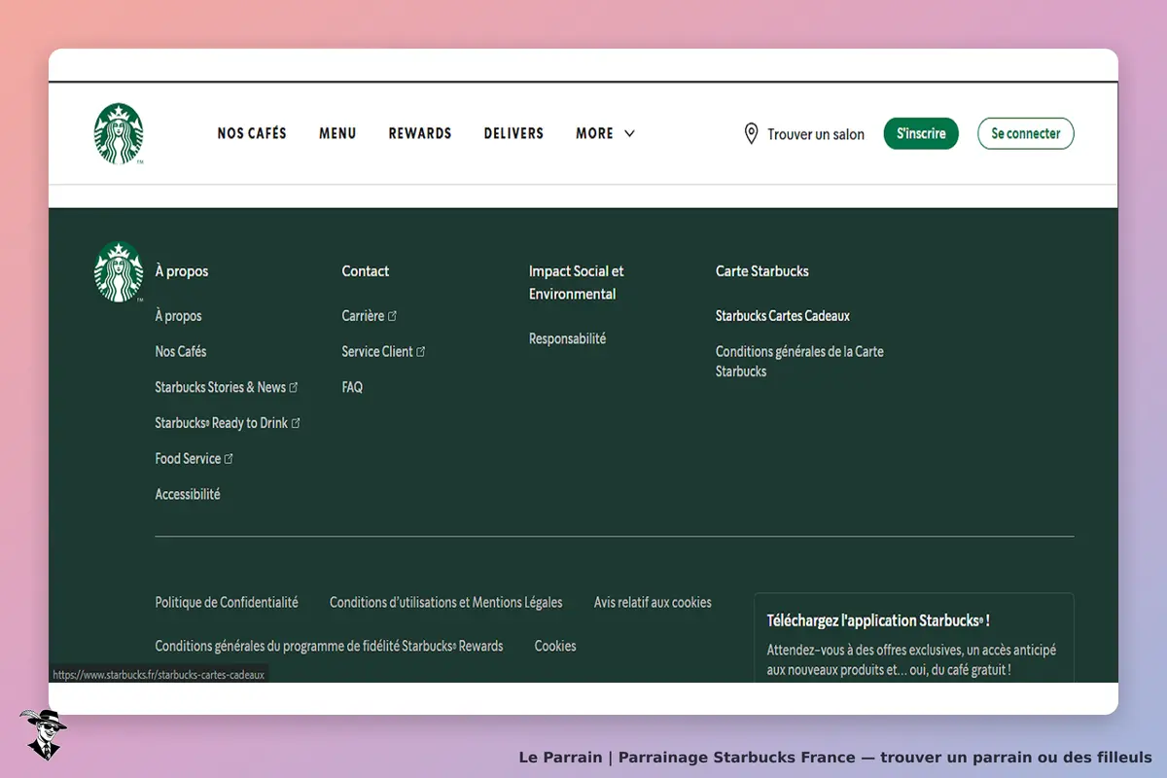Click the Contact column heading
Viewport: 1167px width, 778px height.
coord(366,271)
